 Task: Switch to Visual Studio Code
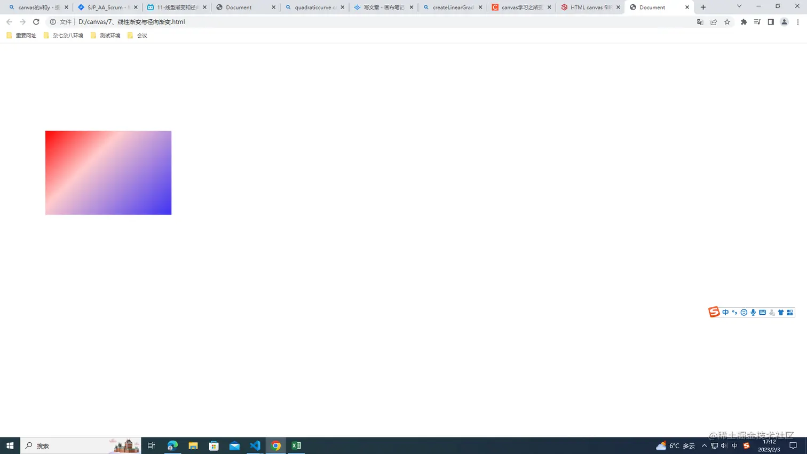(x=255, y=445)
